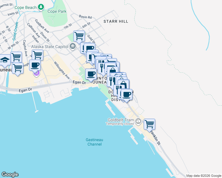
Task: Click the Cope Park label
Action: [57, 11]
